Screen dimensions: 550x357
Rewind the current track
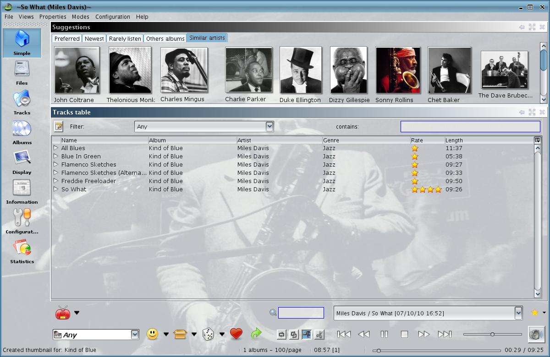[x=364, y=334]
